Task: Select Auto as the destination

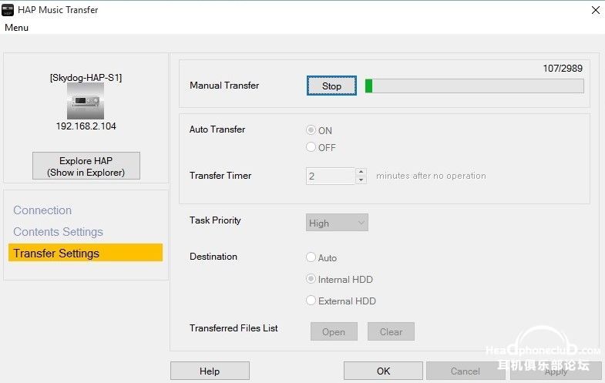Action: click(311, 257)
